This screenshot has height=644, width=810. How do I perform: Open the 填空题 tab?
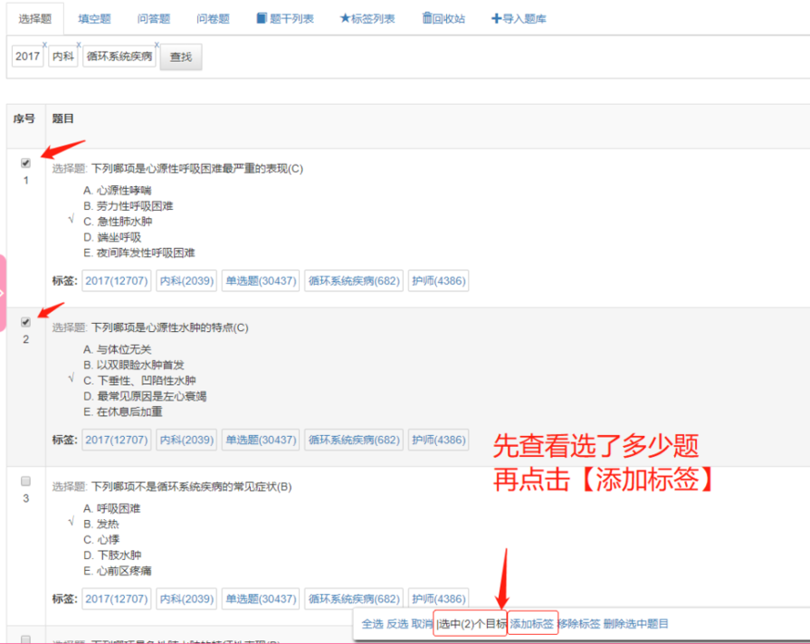[x=94, y=19]
